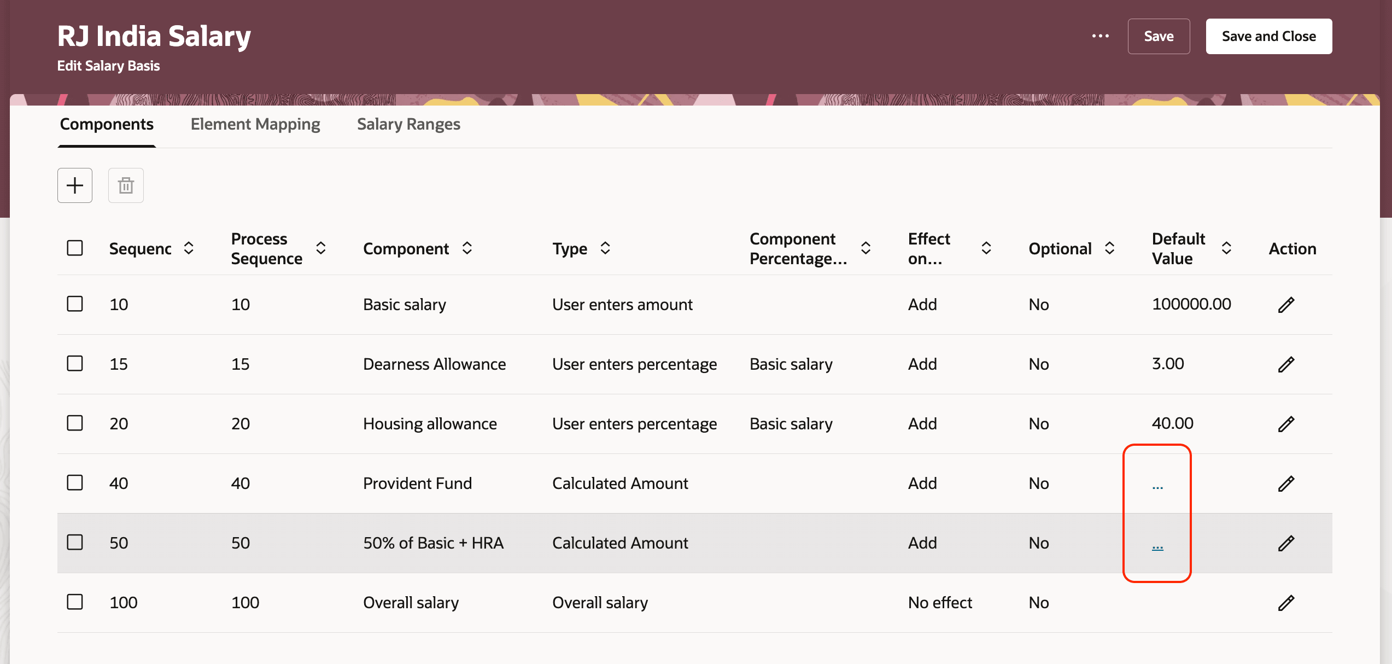Edit the Overall salary row with the pencil icon
The width and height of the screenshot is (1392, 664).
point(1286,602)
